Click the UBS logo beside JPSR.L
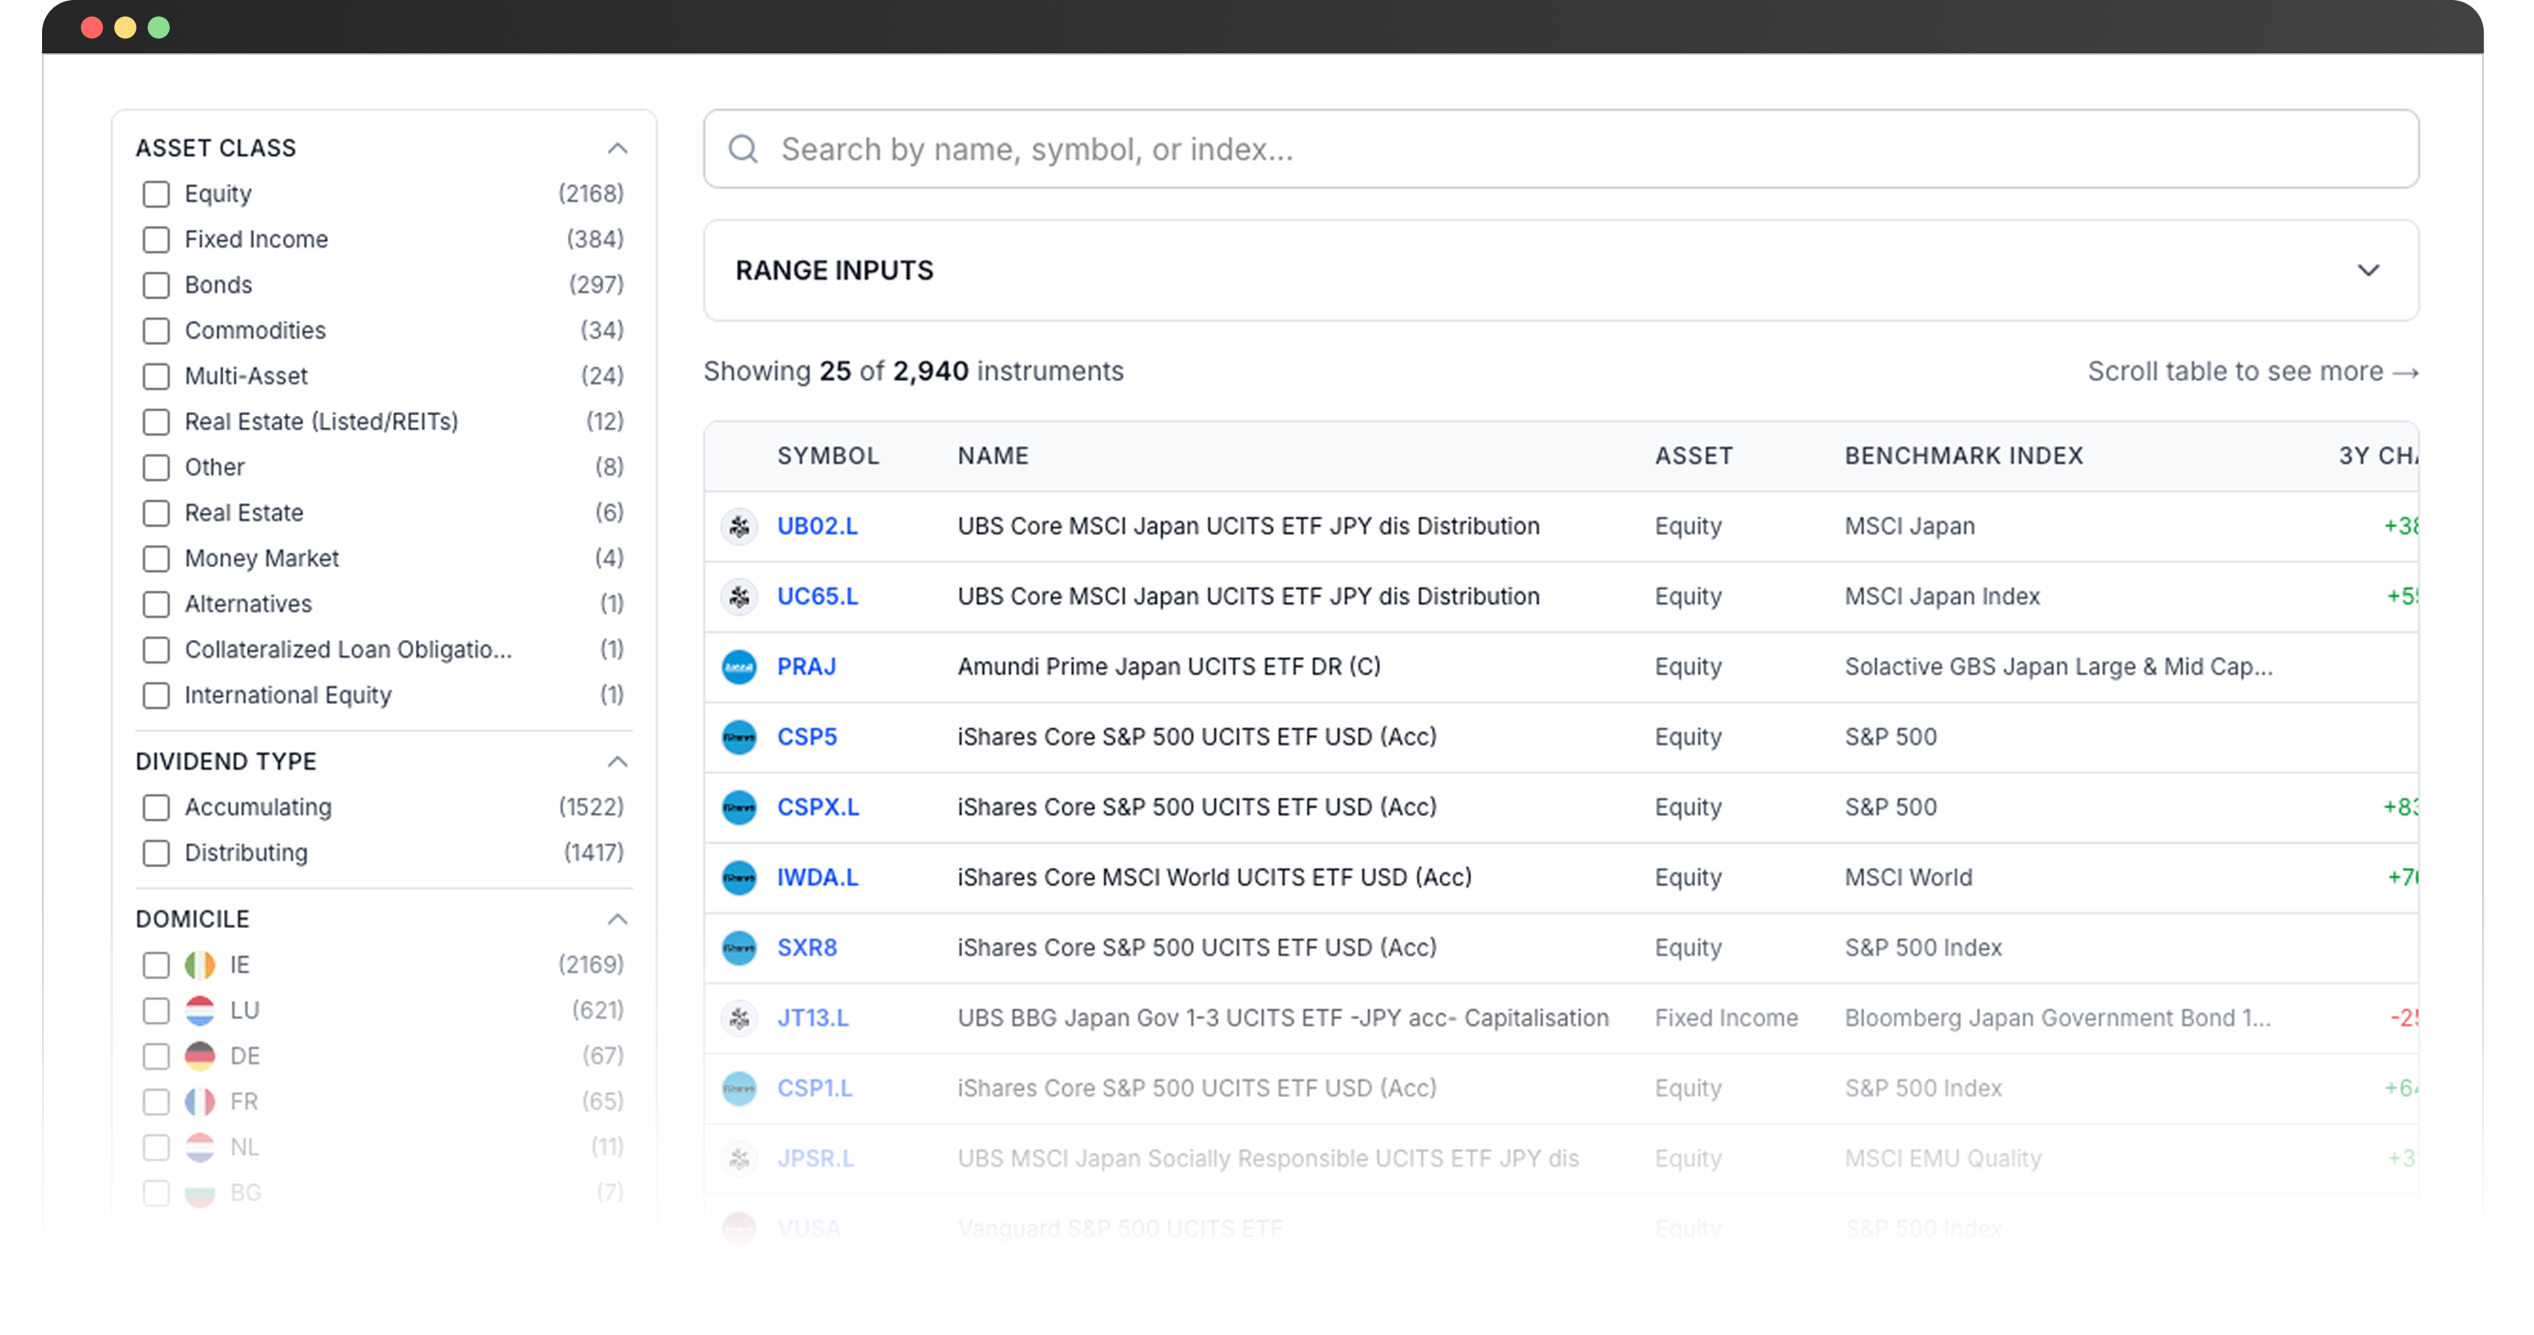Screen dimensions: 2534x1335 coord(739,1159)
